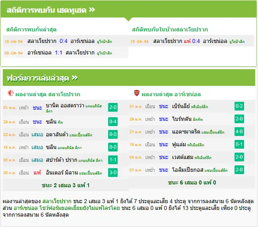Click the 0-4 score badge for ซลิน คัพ
Screen dimensions: 258x227
[113, 122]
